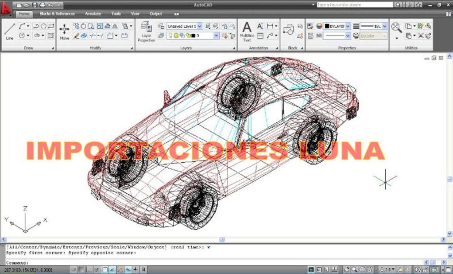Select the Move tool
This screenshot has width=453, height=274.
pos(64,31)
